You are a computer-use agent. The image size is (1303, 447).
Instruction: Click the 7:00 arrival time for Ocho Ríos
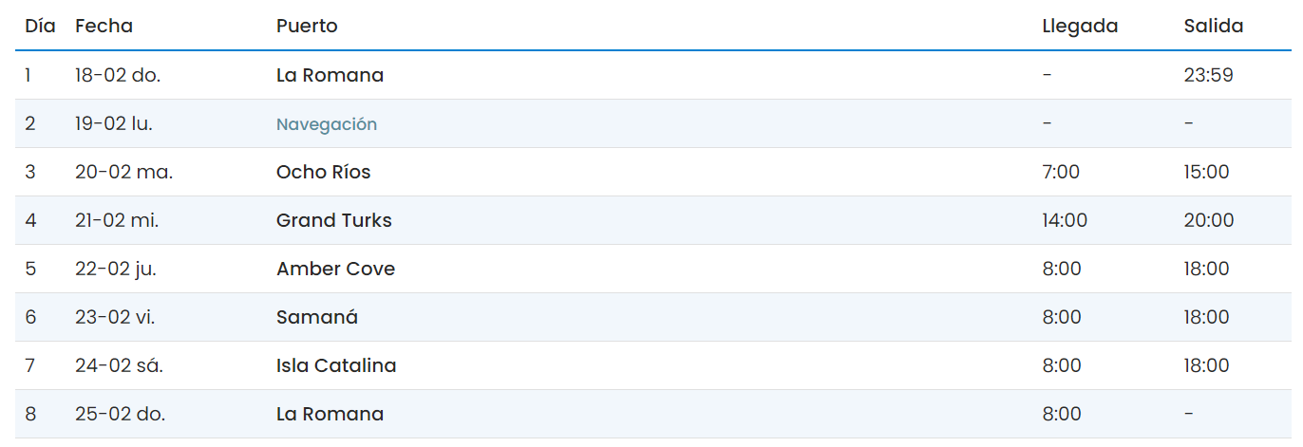1061,172
